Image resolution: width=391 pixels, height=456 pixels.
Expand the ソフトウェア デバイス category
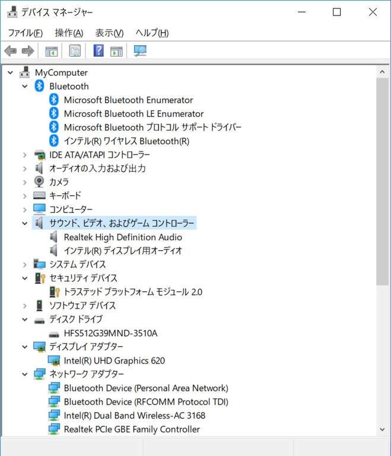click(25, 306)
